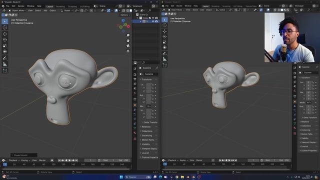This screenshot has width=320, height=180.
Task: Switch to Modeling workspace tab in left window
Action: coord(60,6)
